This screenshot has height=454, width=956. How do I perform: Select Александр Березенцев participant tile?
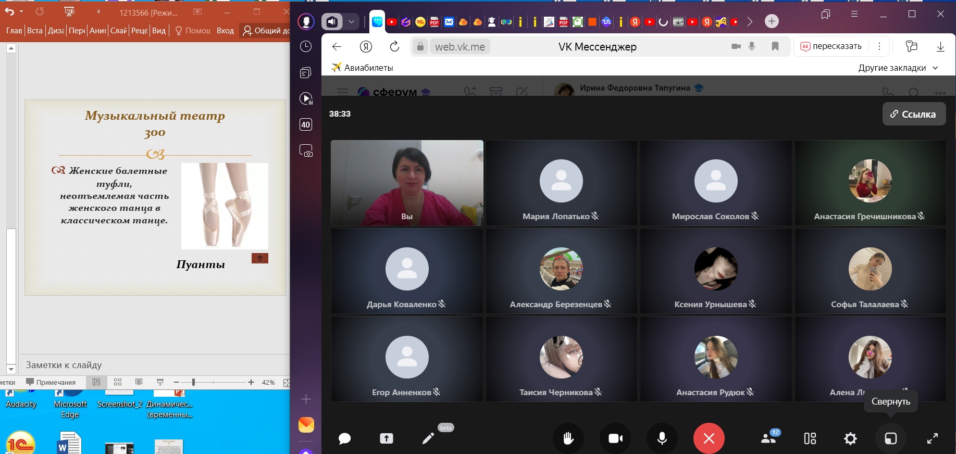pyautogui.click(x=562, y=271)
